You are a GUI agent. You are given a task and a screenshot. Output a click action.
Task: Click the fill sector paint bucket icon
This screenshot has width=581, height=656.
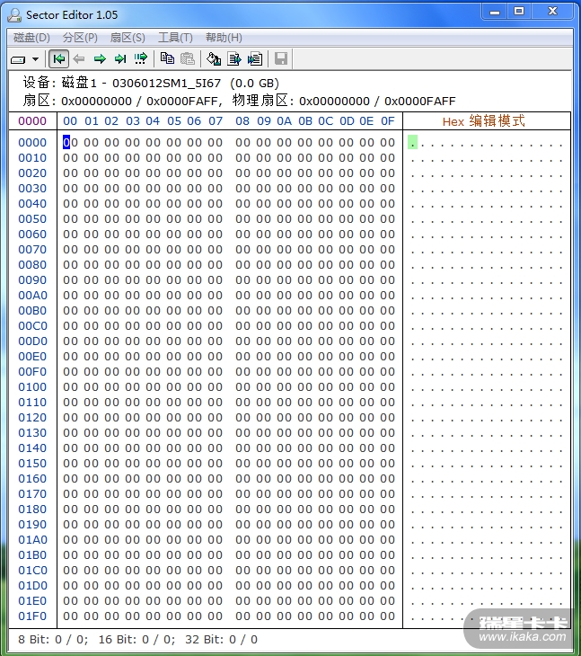[214, 58]
